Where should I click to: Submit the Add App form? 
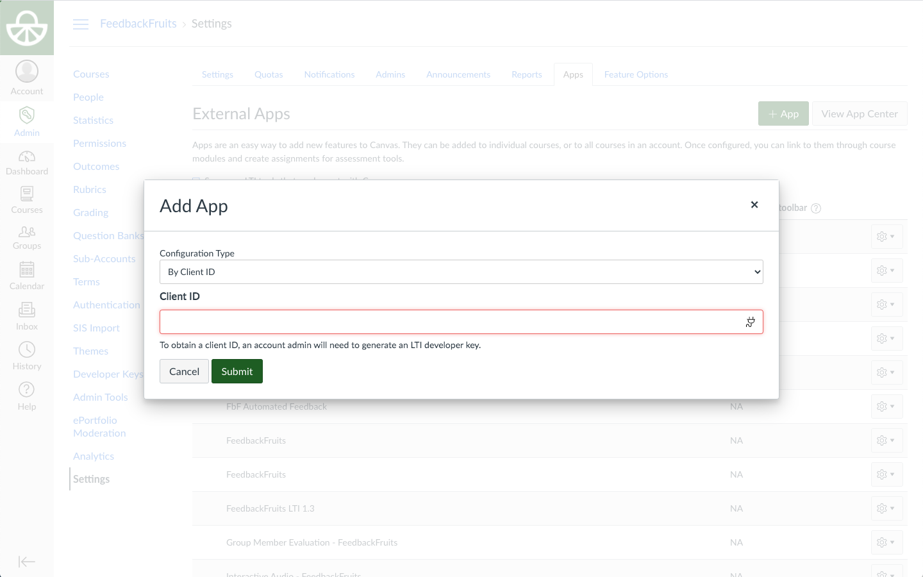pyautogui.click(x=237, y=371)
